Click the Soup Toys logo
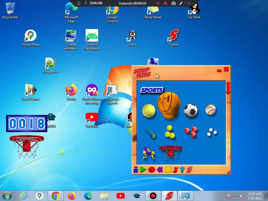This screenshot has width=268, height=201. point(142,73)
